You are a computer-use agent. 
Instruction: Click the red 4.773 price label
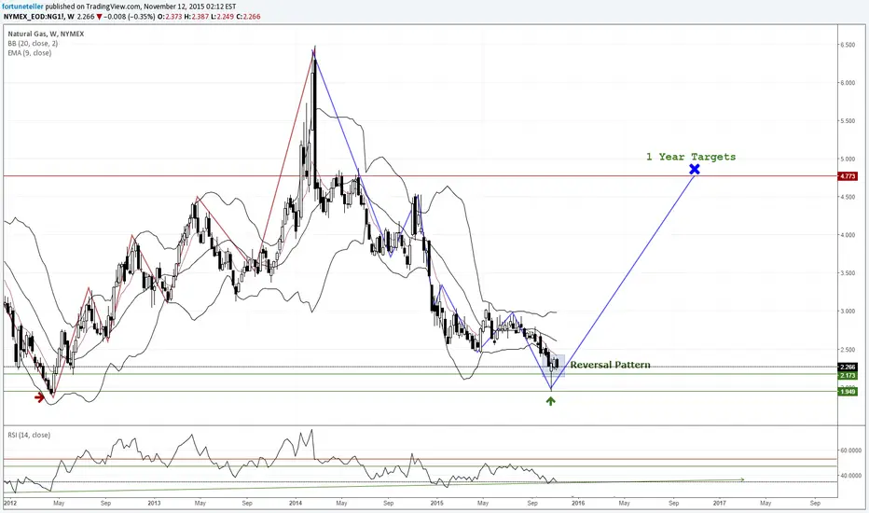[848, 176]
